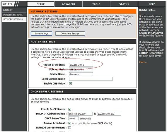167x132 pixels.
Task: Switch to the TOOLS tab
Action: [96, 4]
